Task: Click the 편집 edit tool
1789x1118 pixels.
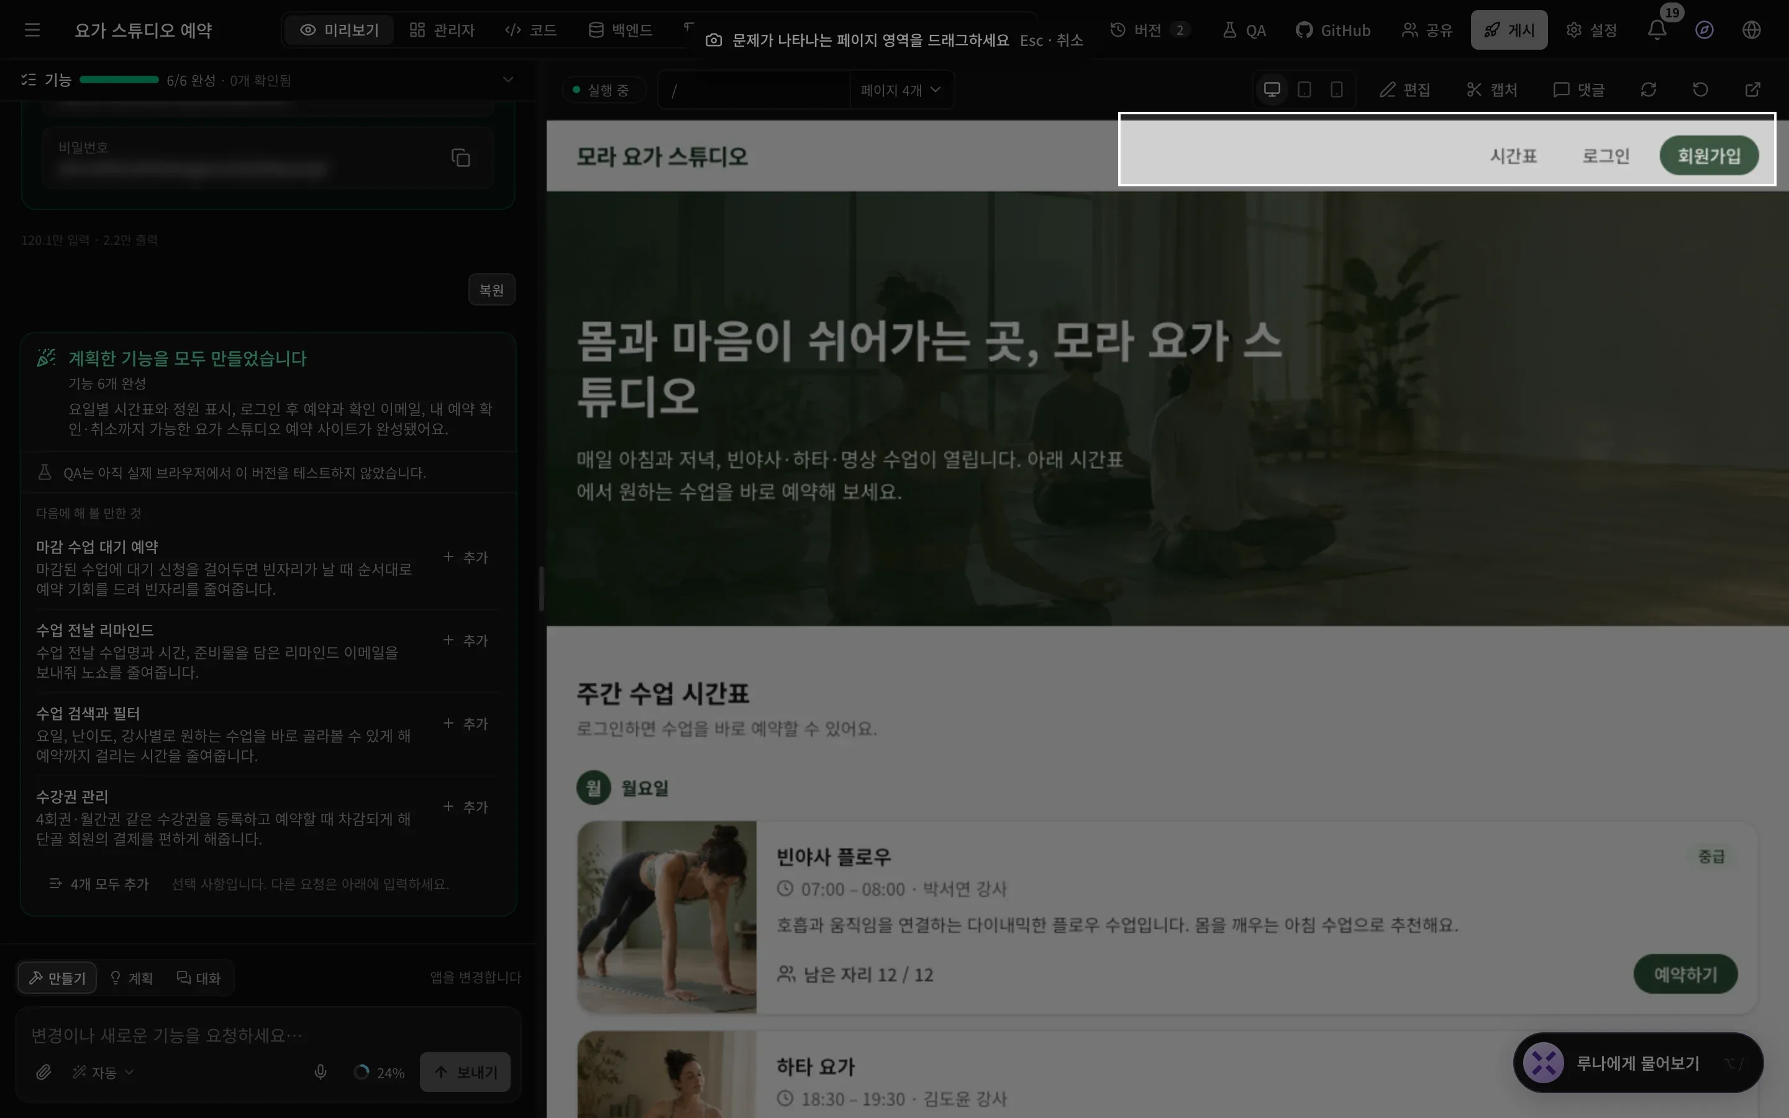Action: pos(1404,89)
